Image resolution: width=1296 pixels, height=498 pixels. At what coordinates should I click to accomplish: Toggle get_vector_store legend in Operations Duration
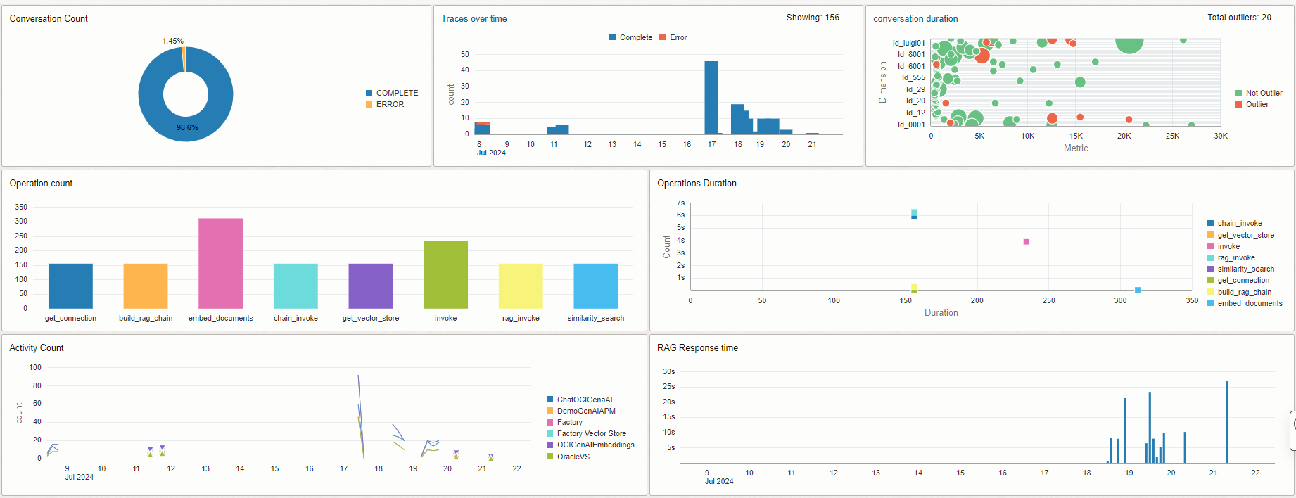coord(1240,235)
